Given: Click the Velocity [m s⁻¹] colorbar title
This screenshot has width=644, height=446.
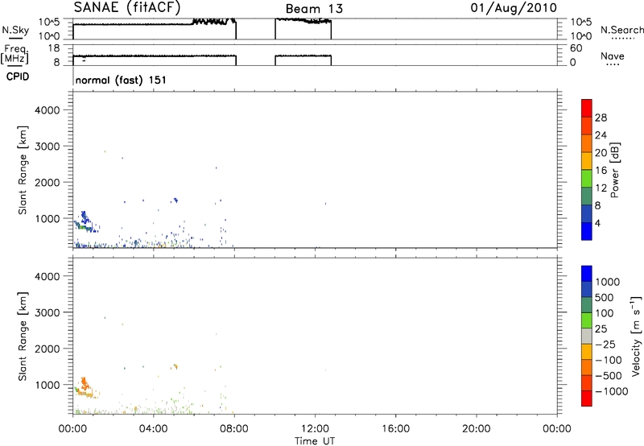Looking at the screenshot, I should pyautogui.click(x=636, y=336).
